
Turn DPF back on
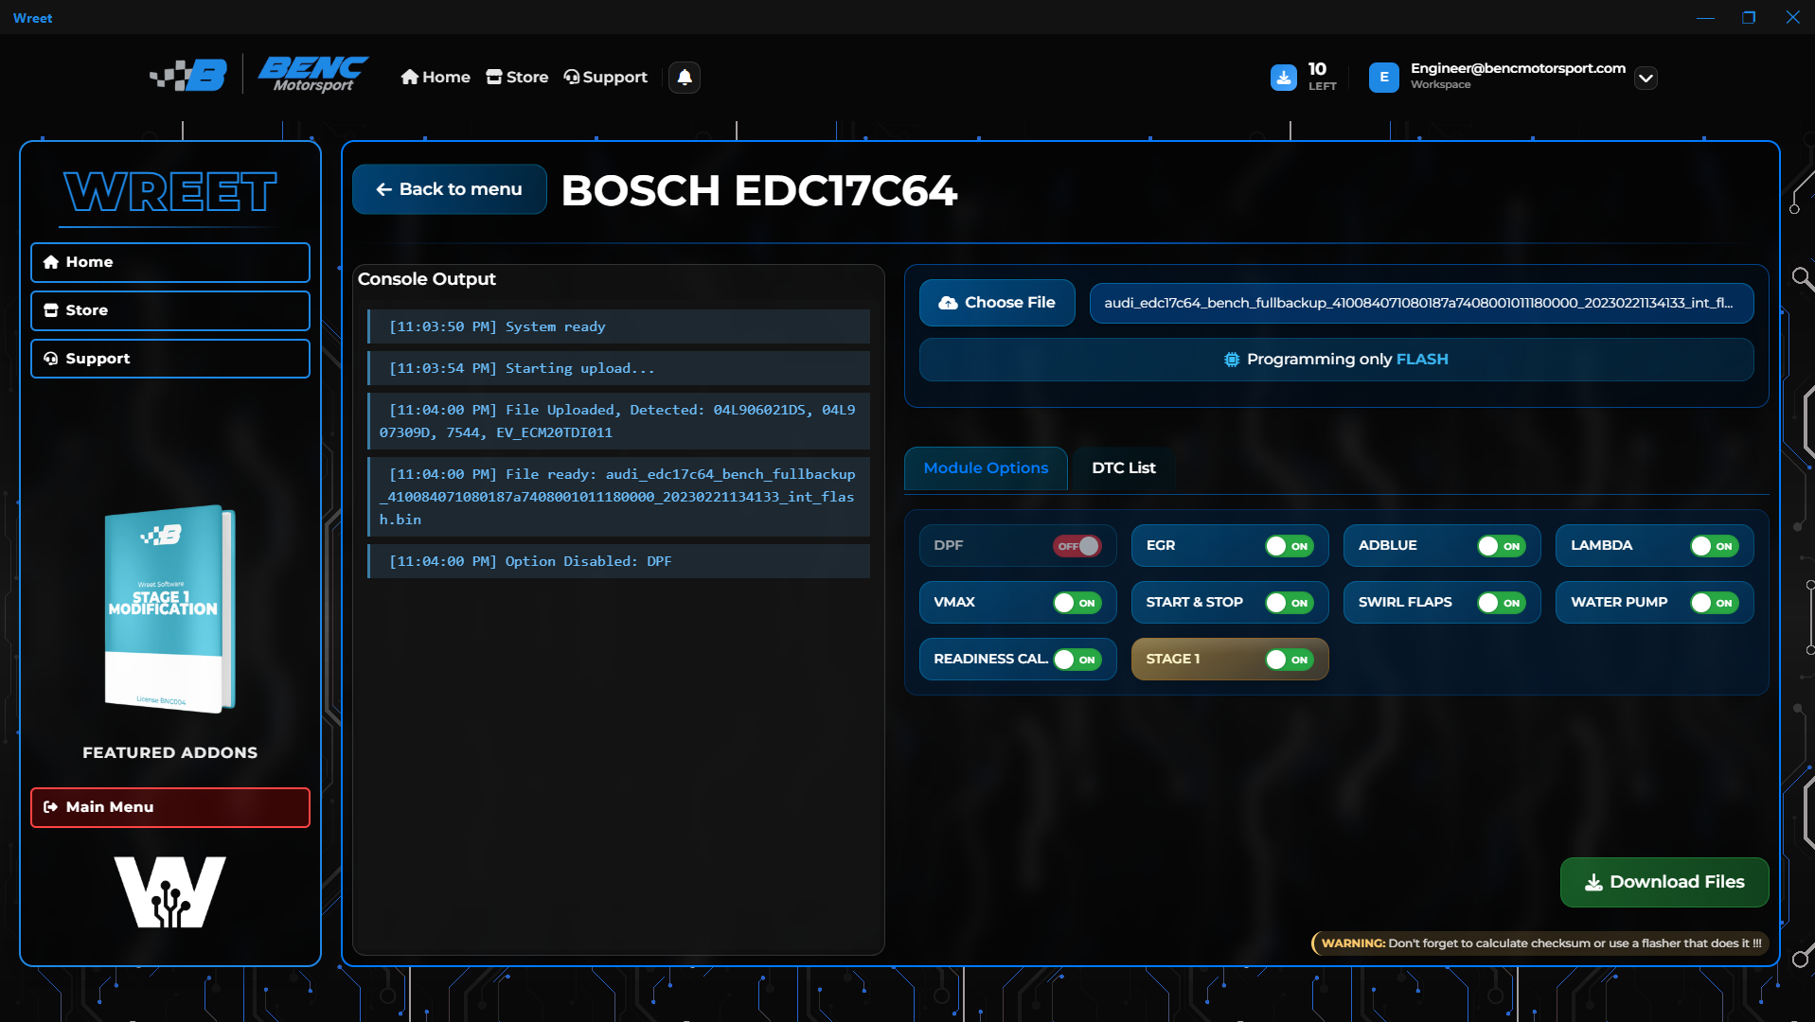[x=1077, y=546]
